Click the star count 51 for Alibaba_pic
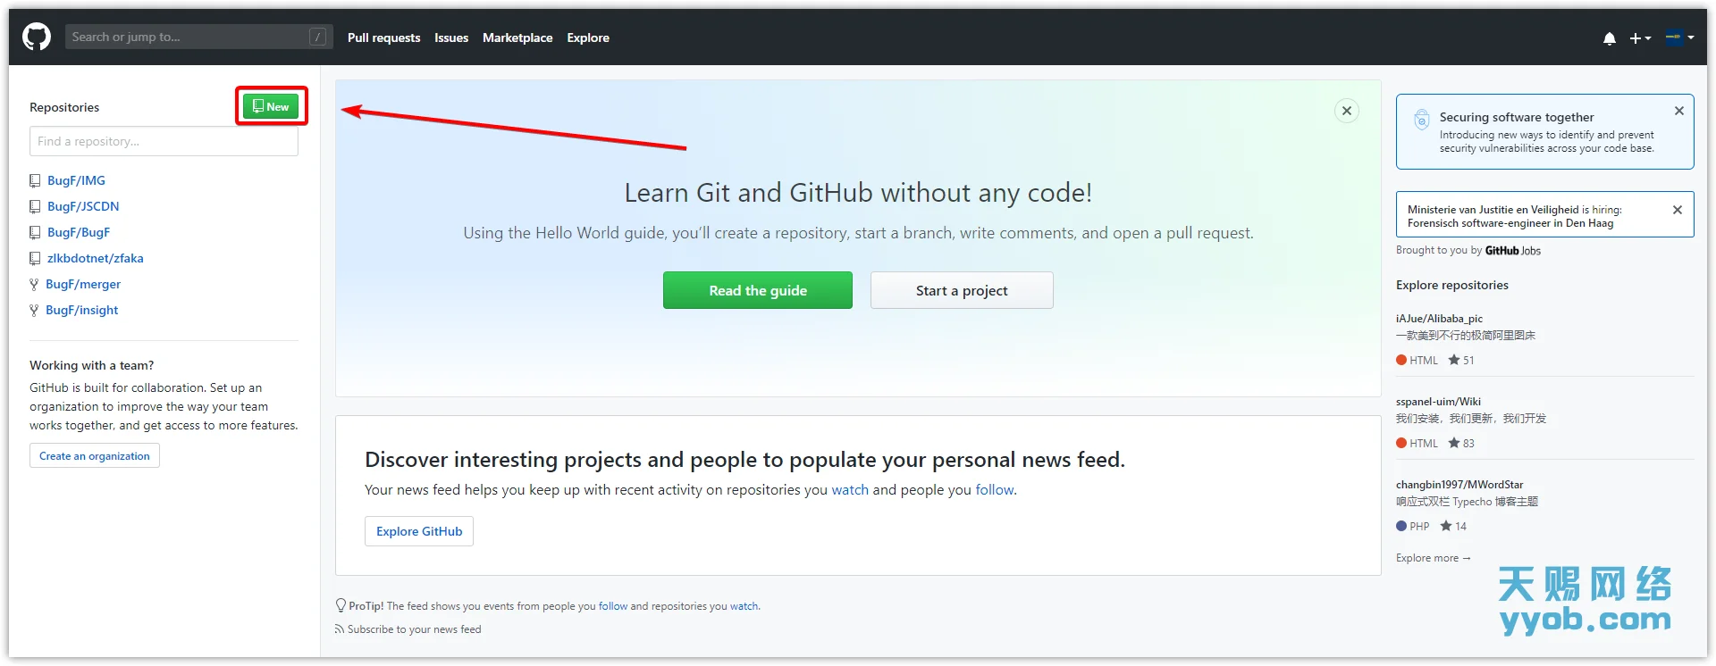Viewport: 1716px width, 666px height. point(1461,360)
